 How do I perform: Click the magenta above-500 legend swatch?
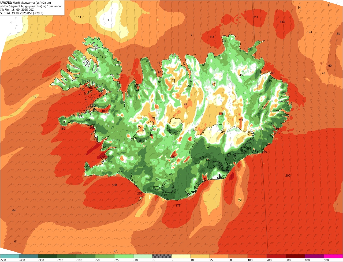point(333,256)
